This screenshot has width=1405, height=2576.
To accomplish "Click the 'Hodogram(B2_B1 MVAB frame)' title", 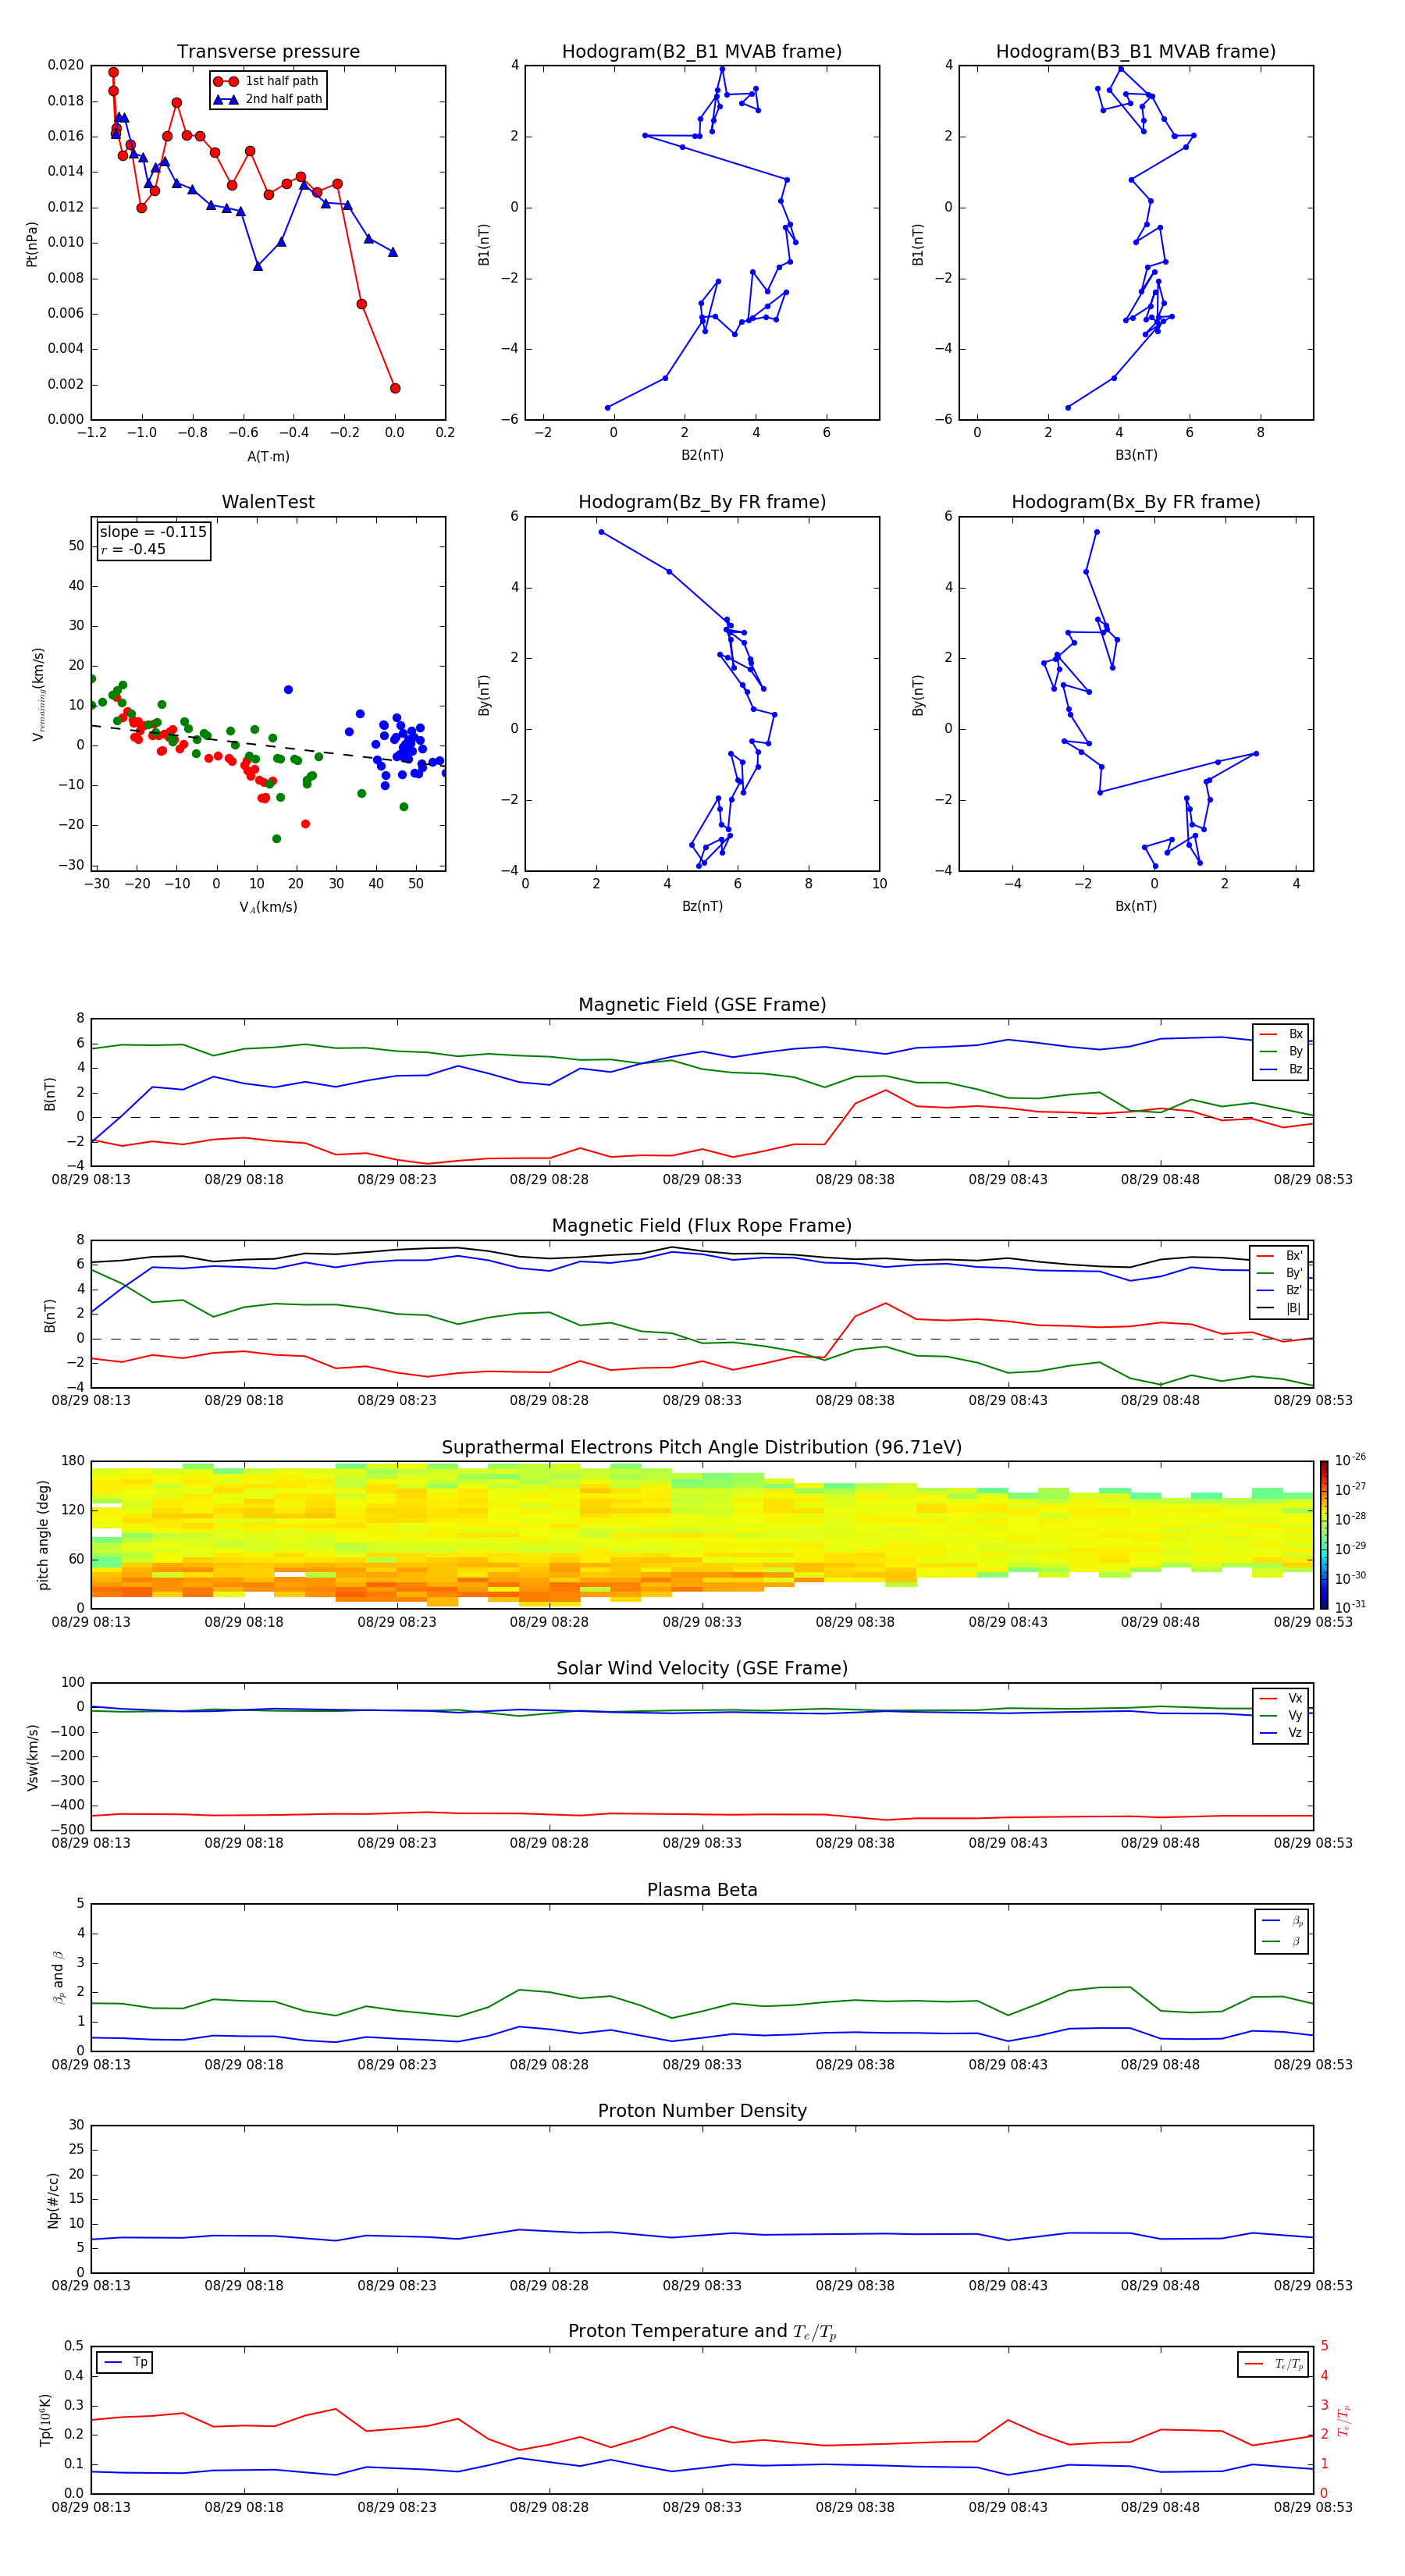I will [702, 52].
